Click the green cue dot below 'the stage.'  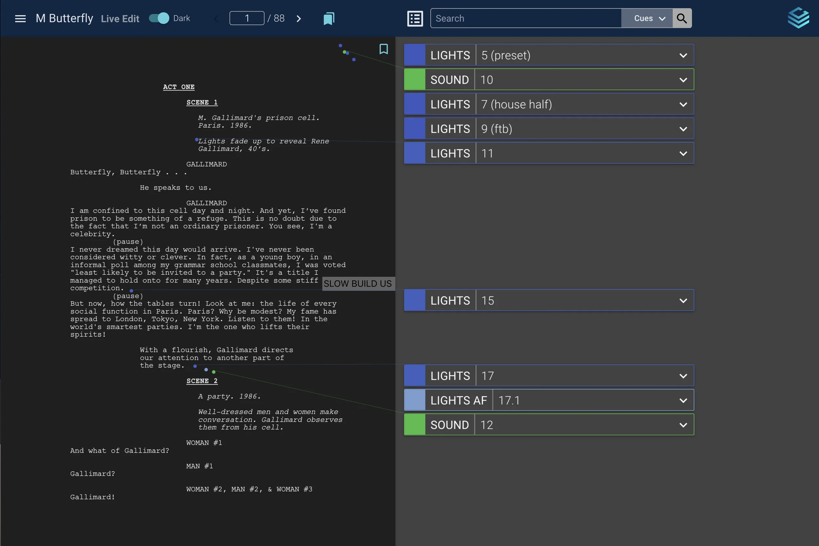click(x=214, y=371)
